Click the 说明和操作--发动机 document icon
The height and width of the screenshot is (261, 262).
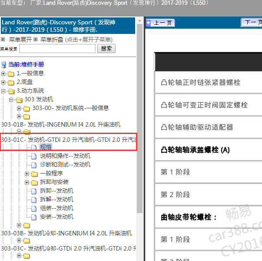pos(34,156)
